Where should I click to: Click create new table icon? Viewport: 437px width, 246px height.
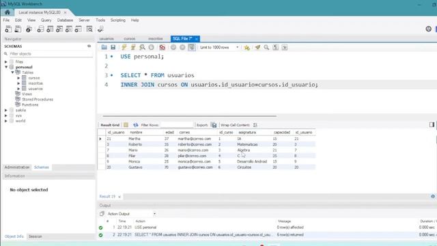point(50,29)
